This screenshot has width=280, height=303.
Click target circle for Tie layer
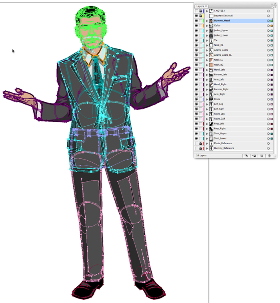pos(268,40)
